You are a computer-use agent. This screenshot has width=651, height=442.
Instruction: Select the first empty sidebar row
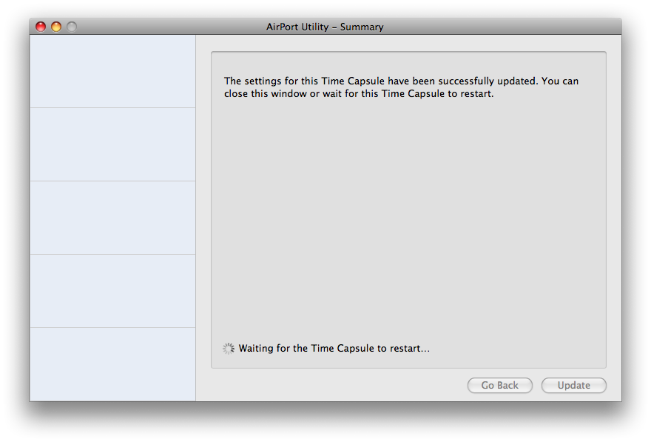(x=112, y=71)
